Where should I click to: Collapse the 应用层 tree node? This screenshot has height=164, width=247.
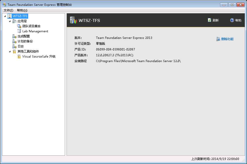(x=10, y=21)
